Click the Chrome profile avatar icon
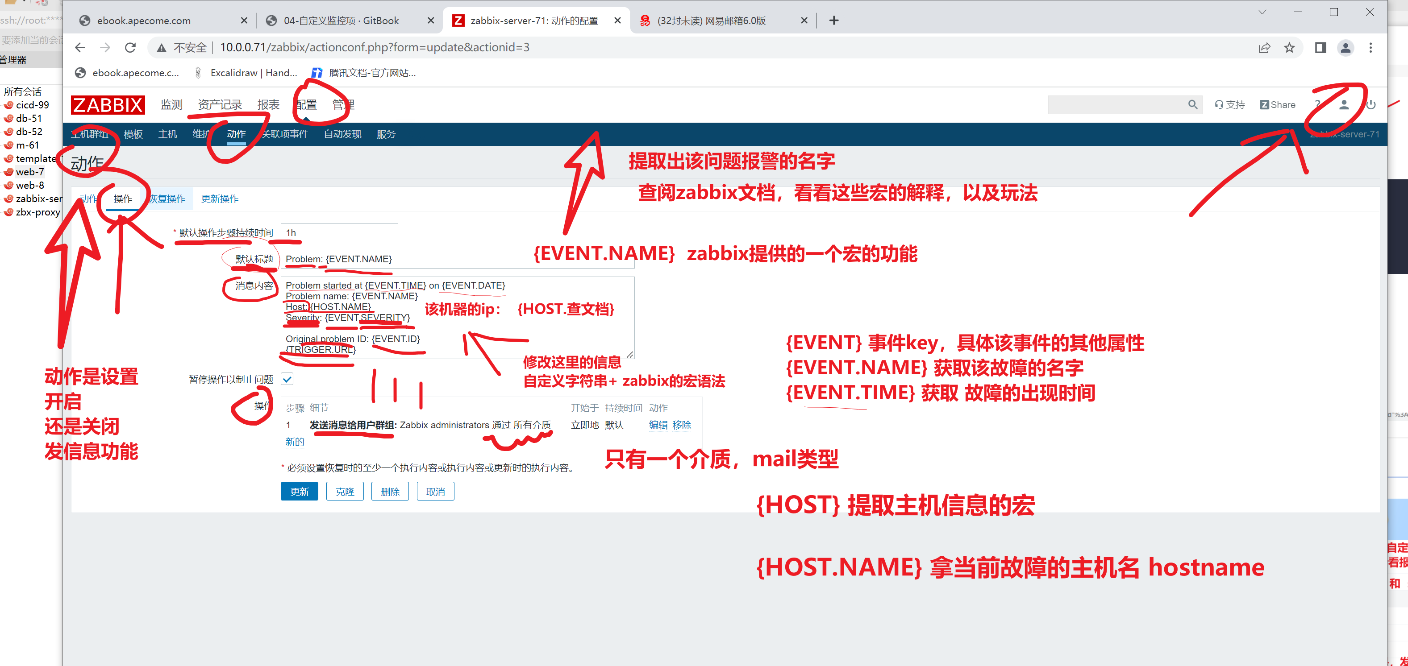The width and height of the screenshot is (1408, 666). coord(1345,48)
